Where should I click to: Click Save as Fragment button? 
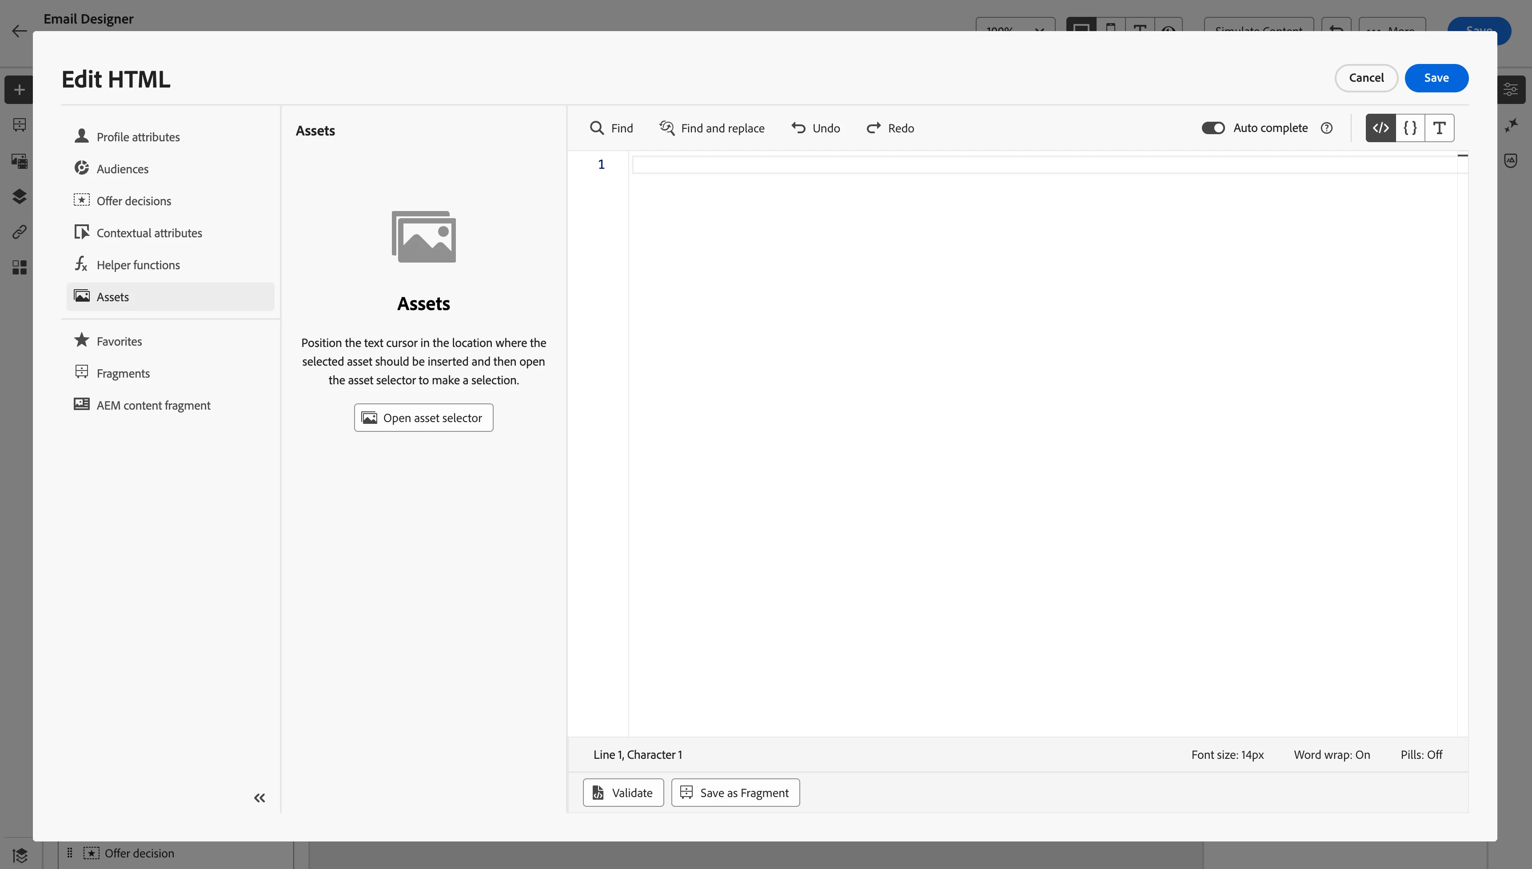pos(734,793)
